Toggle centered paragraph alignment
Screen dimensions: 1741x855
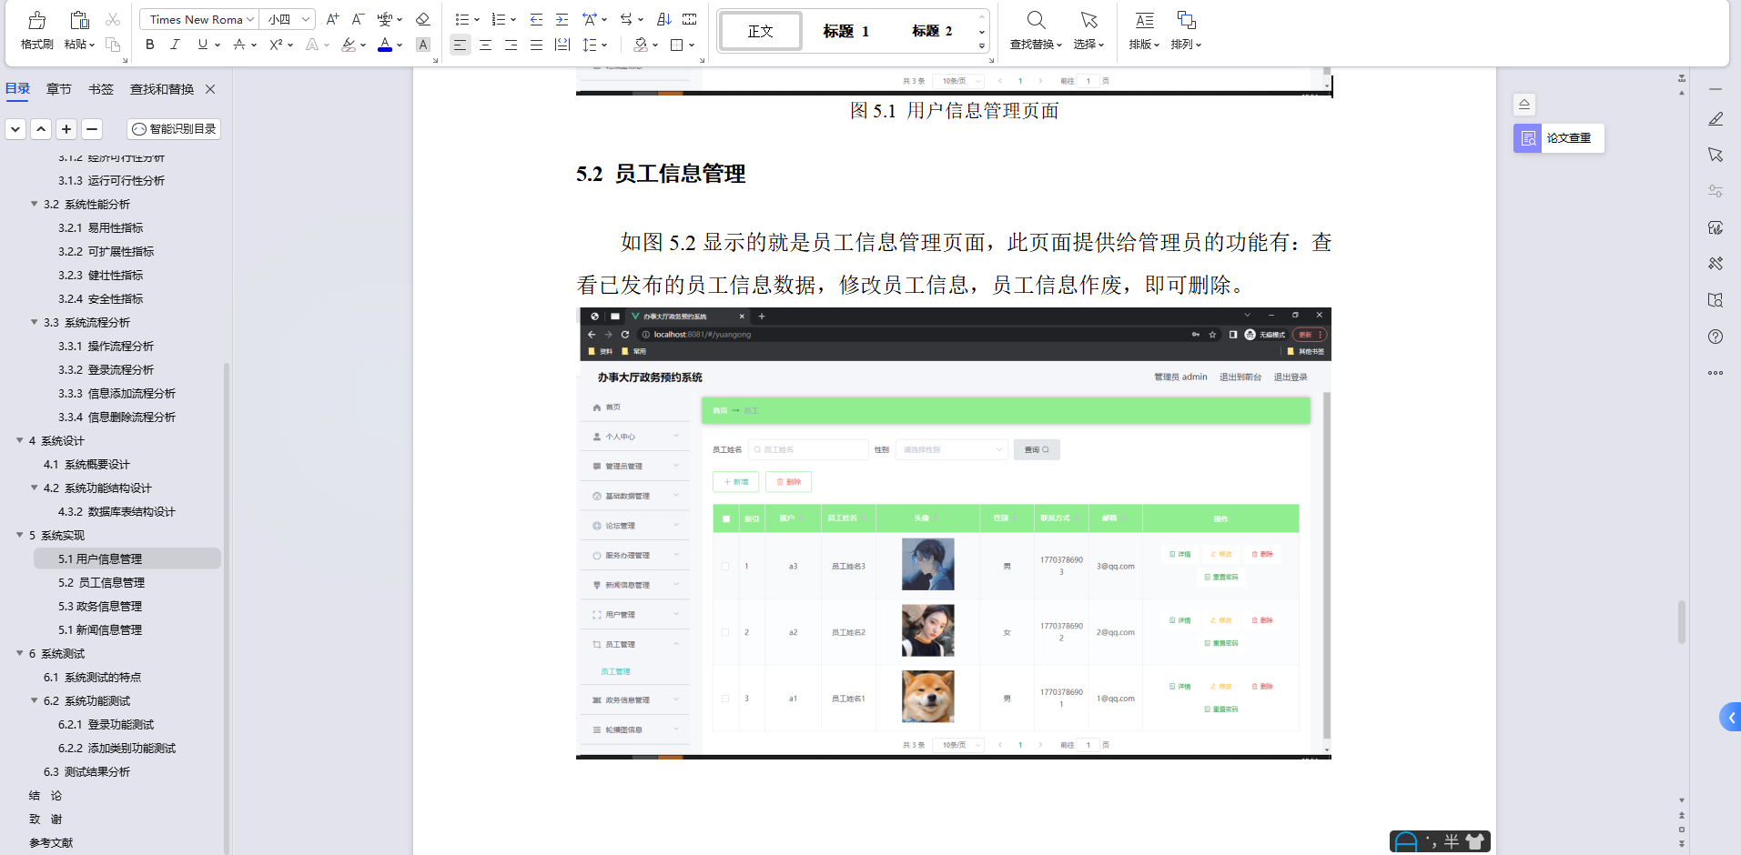(x=485, y=44)
